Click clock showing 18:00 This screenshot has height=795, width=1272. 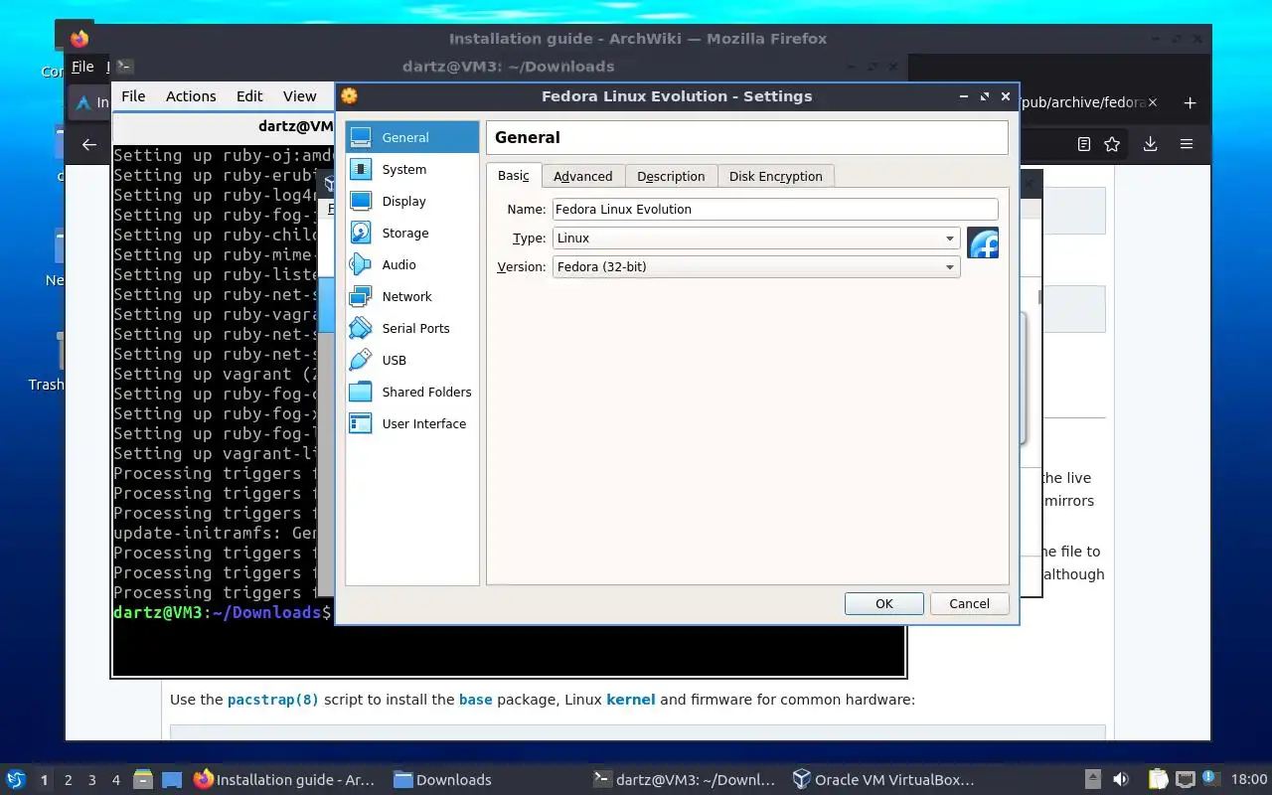tap(1249, 779)
